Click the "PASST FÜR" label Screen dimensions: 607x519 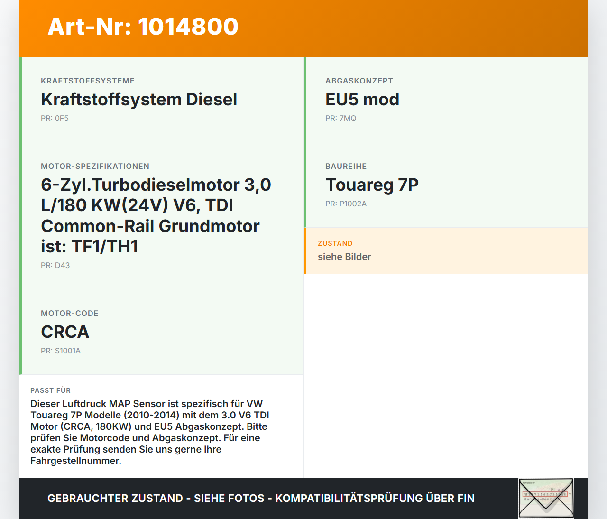(50, 390)
